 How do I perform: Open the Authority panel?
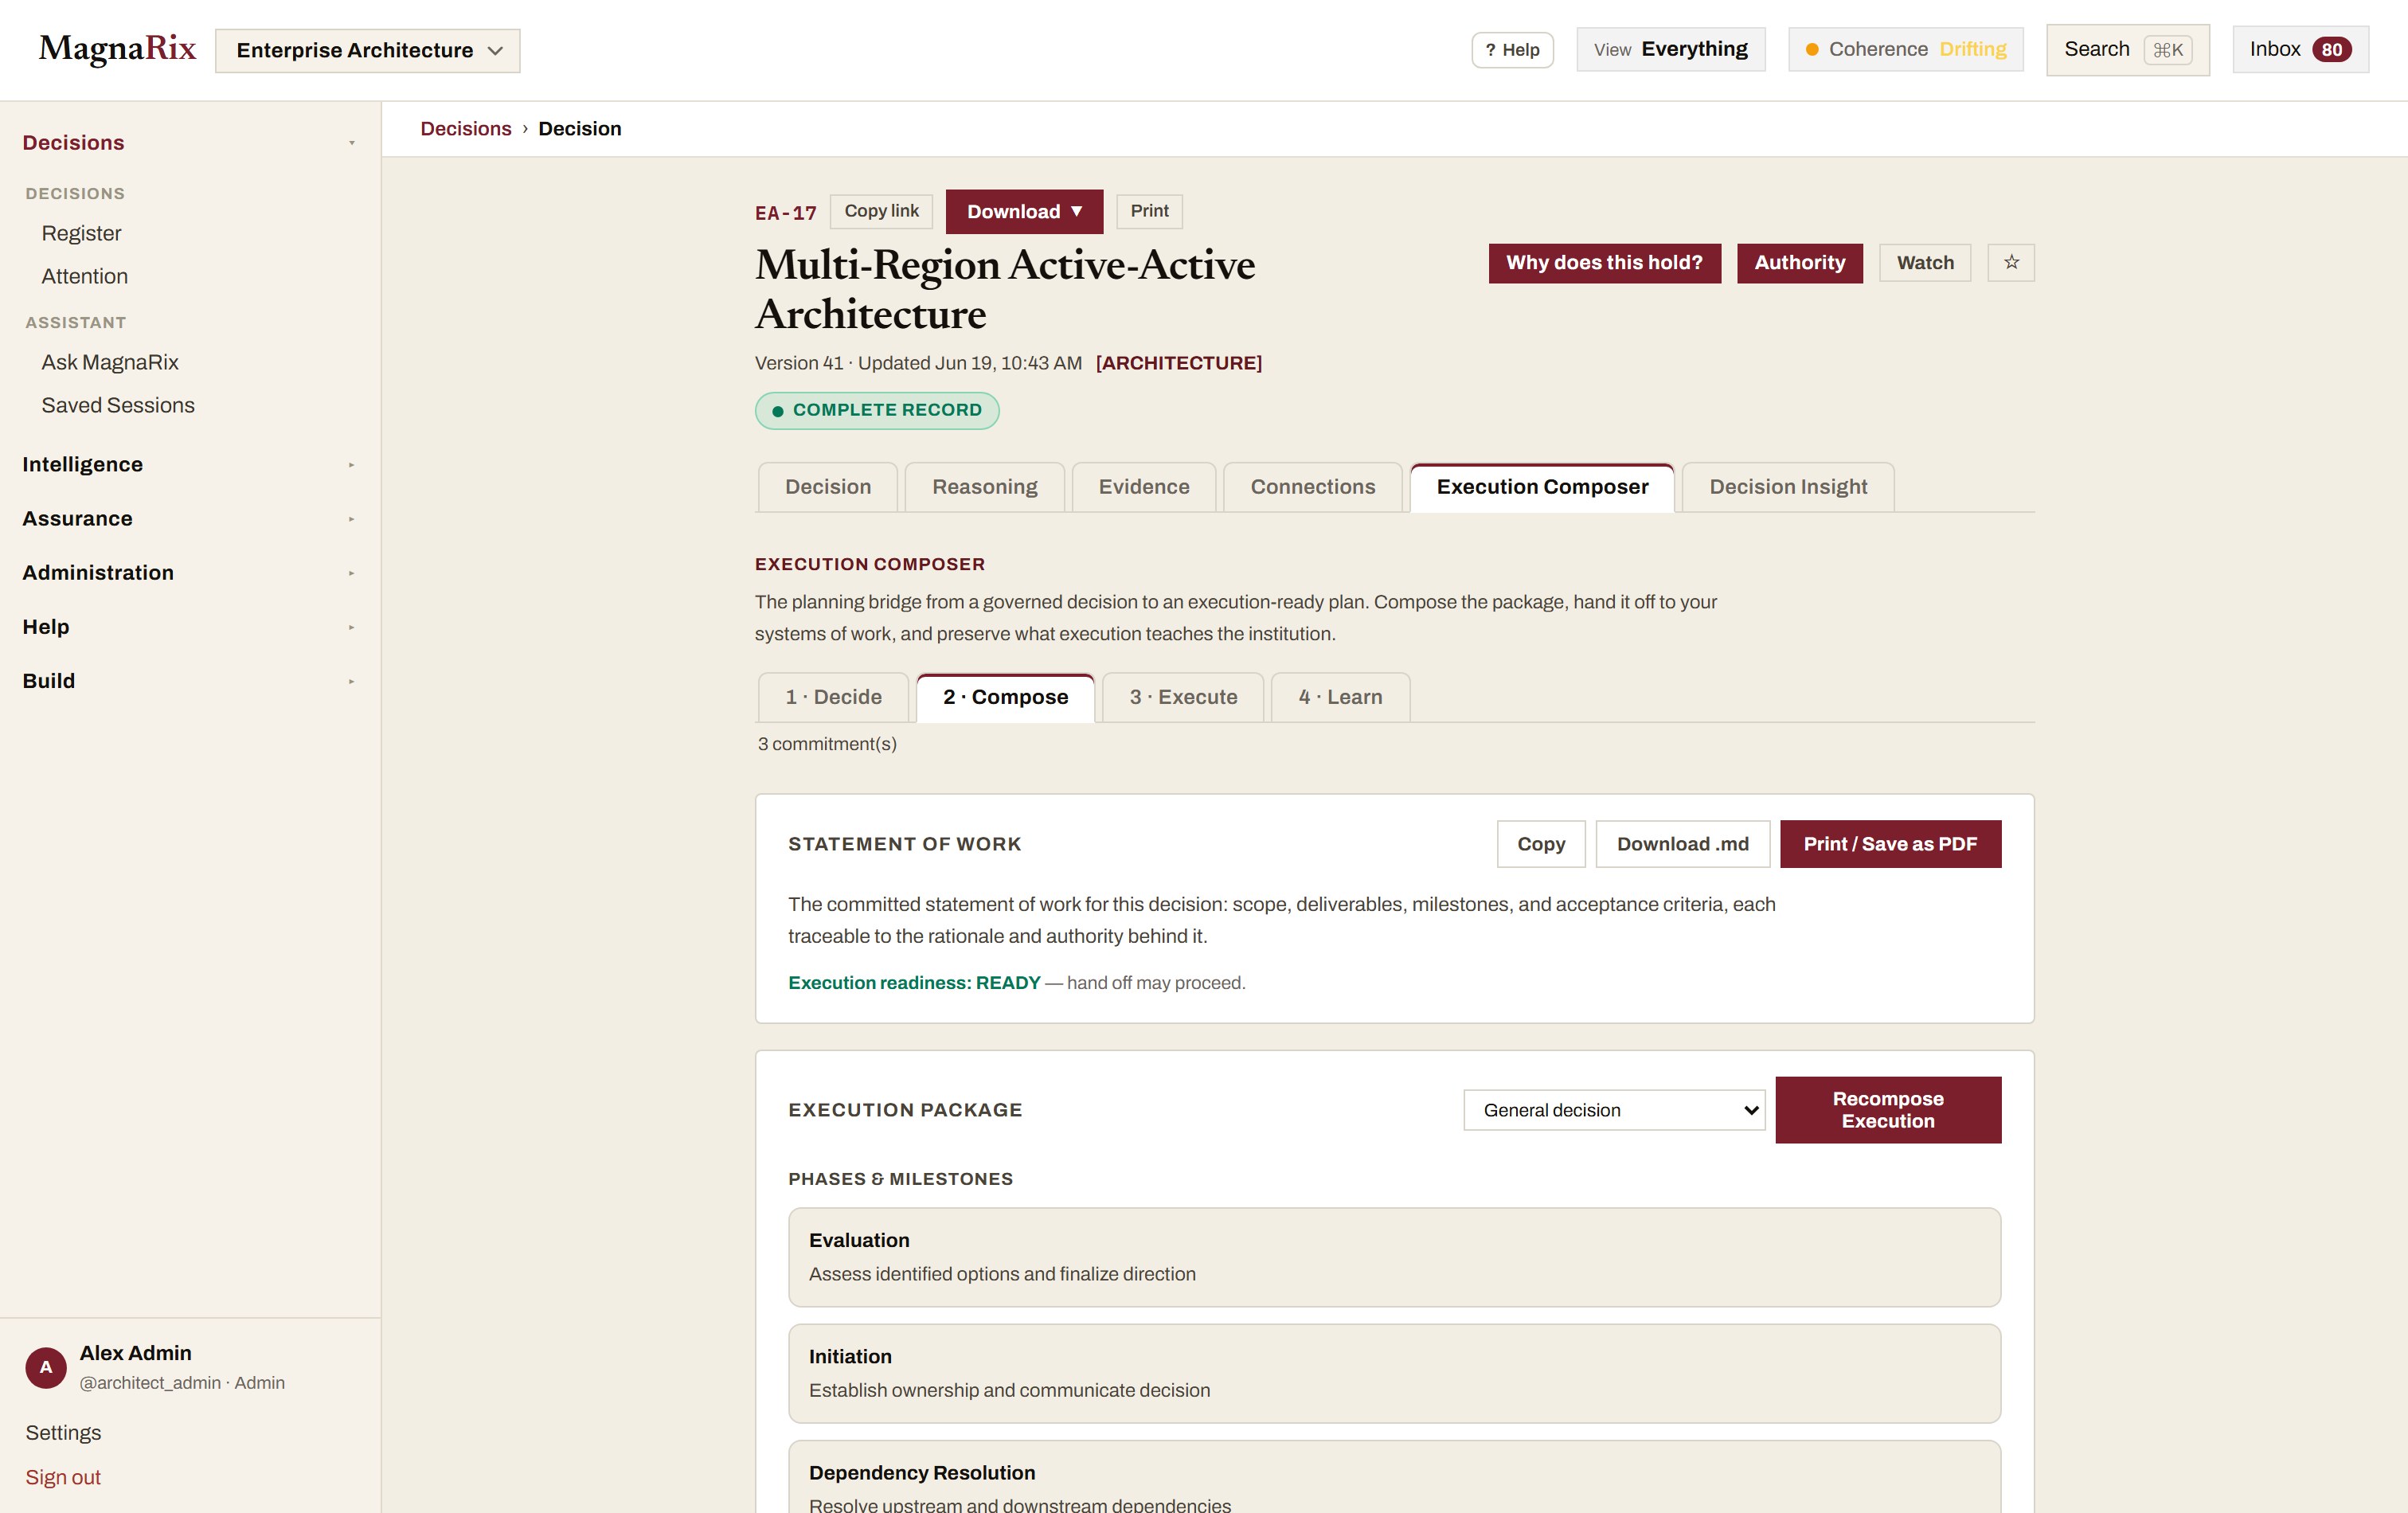(x=1799, y=263)
